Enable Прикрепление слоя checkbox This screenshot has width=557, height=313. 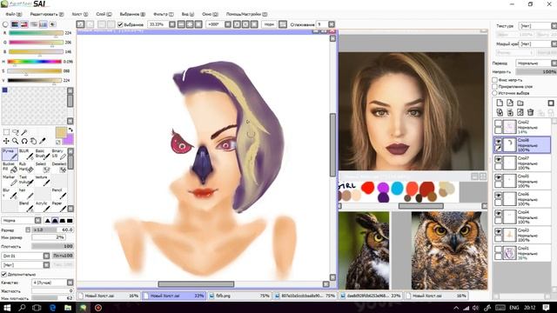[x=495, y=86]
